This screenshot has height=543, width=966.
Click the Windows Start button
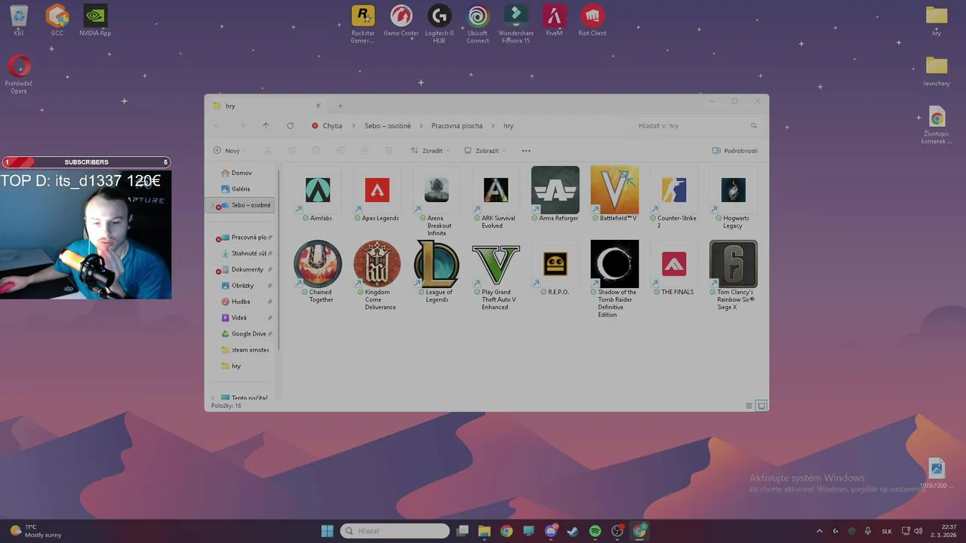[x=327, y=531]
